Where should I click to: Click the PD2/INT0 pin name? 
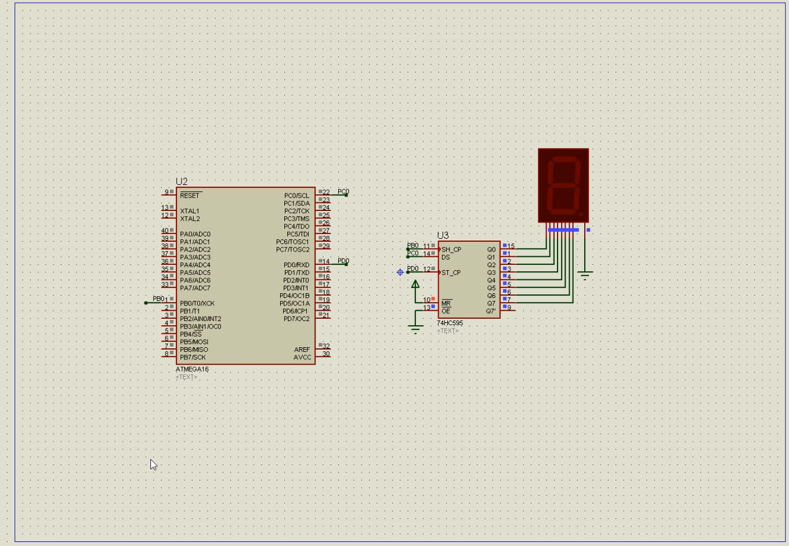click(x=296, y=280)
